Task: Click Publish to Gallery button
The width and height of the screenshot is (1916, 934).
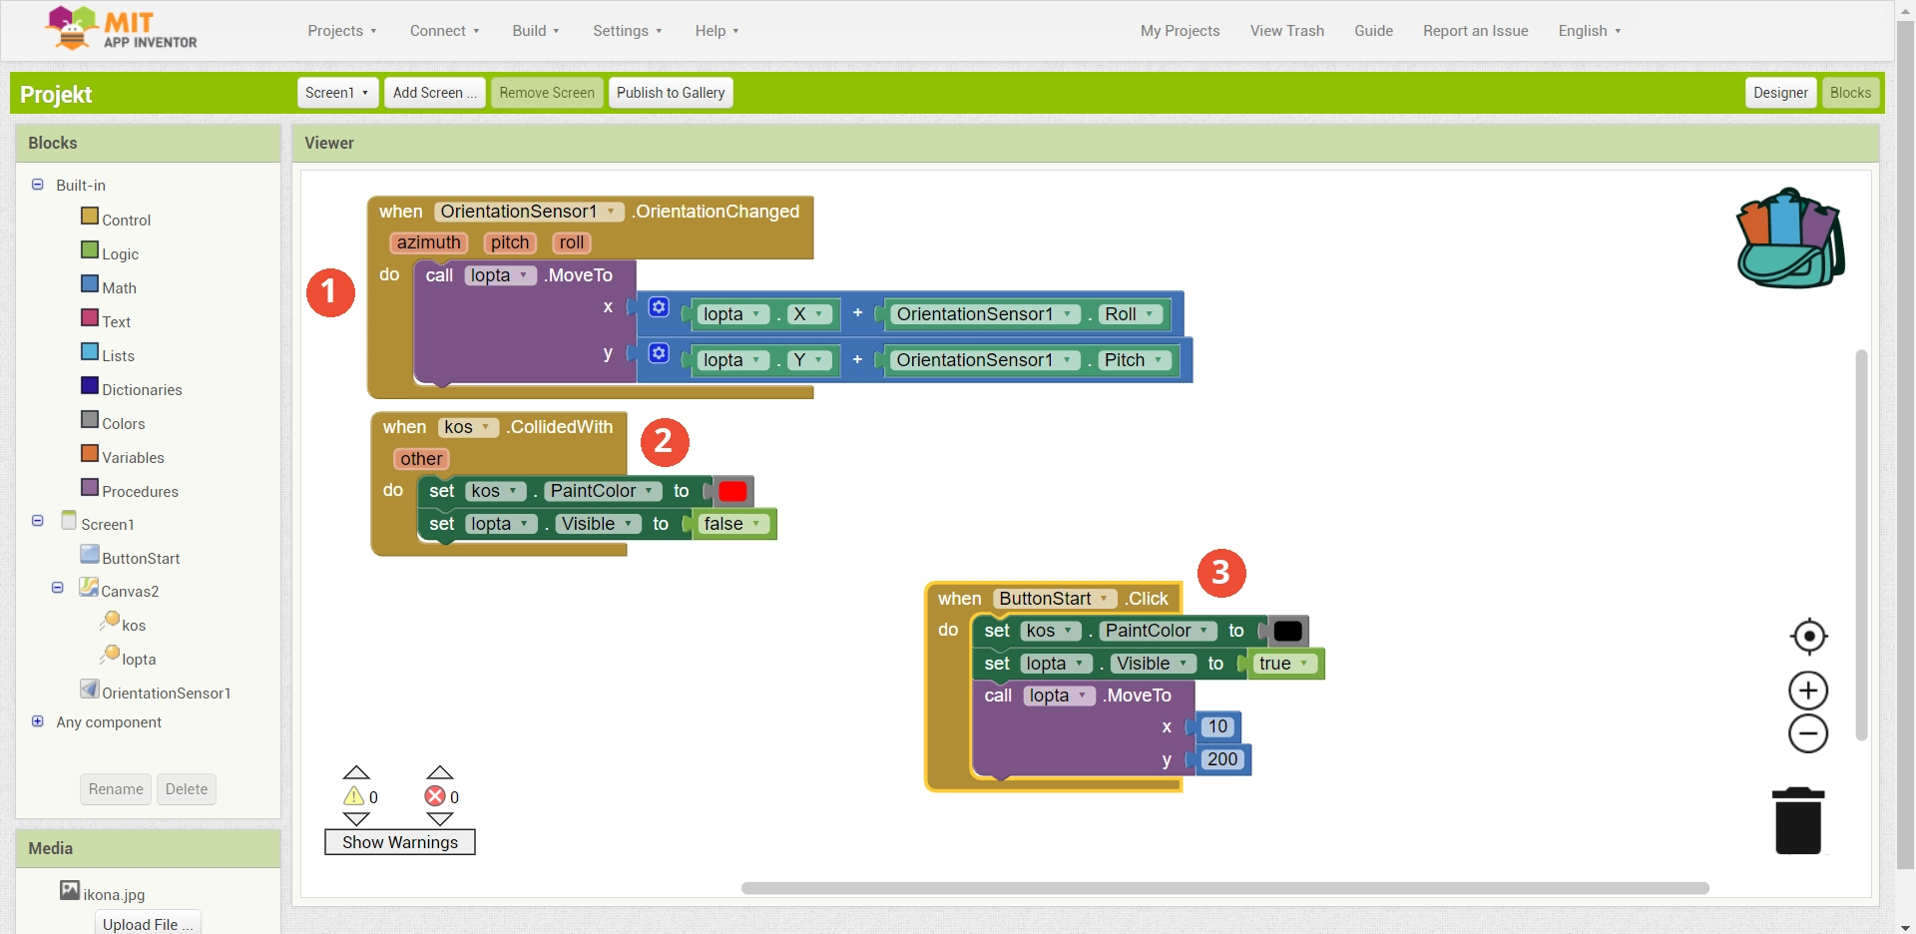Action: click(671, 93)
